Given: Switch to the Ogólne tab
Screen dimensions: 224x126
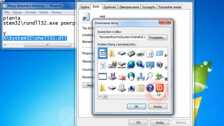Looking at the screenshot, I should (x=85, y=7).
